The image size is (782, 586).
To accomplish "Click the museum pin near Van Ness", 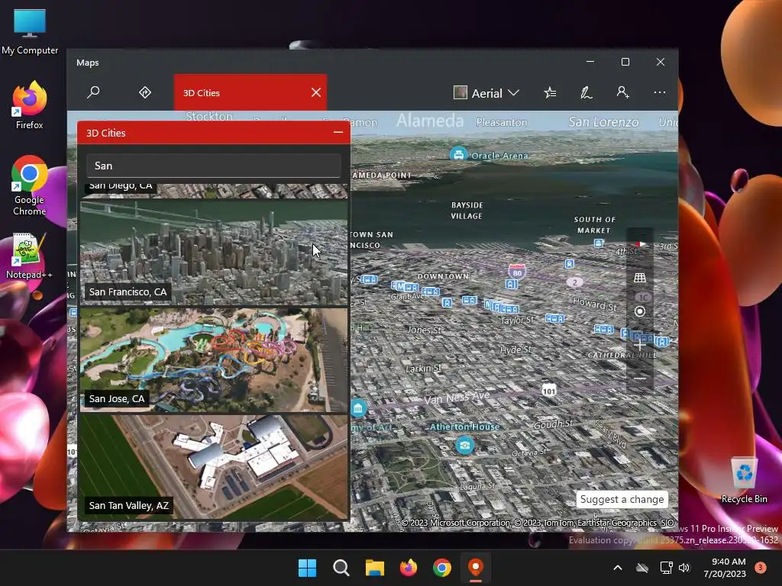I will pos(358,409).
